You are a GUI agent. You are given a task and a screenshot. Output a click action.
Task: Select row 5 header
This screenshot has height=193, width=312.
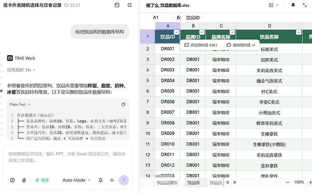[147, 81]
